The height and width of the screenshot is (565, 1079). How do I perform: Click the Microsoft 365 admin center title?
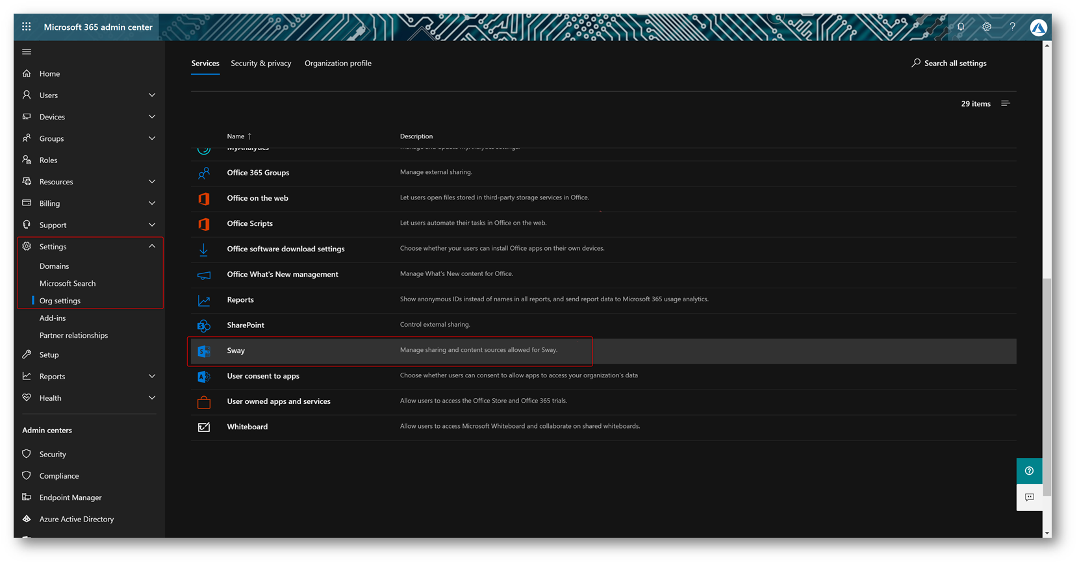click(98, 27)
